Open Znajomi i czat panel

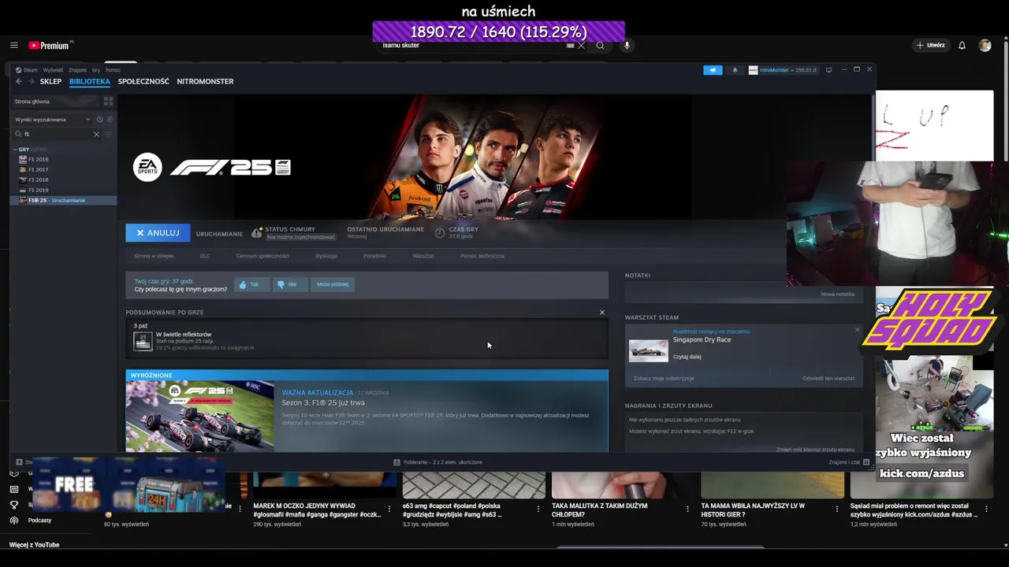click(x=849, y=462)
